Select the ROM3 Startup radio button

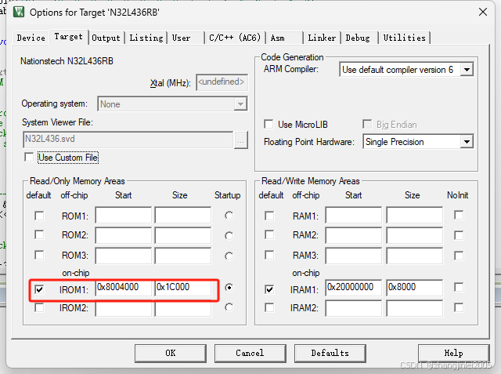coord(229,256)
